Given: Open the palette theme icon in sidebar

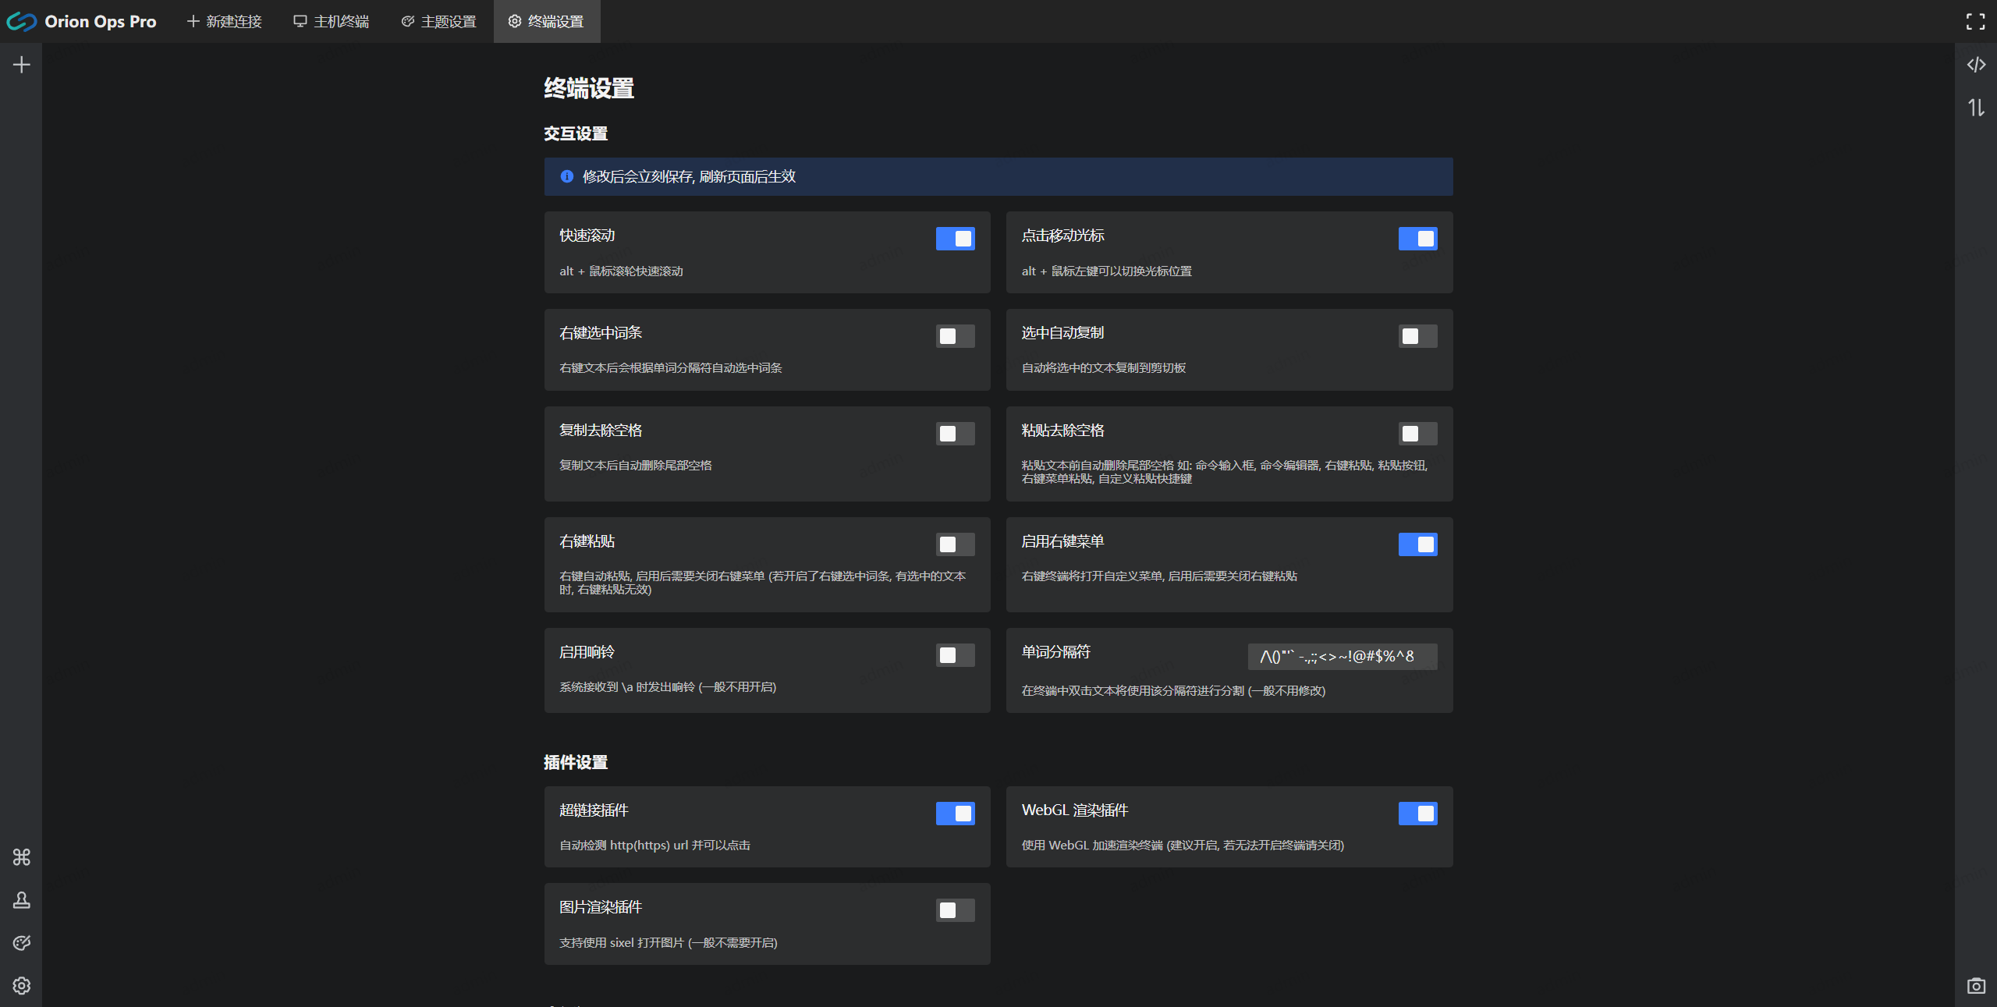Looking at the screenshot, I should coord(22,943).
